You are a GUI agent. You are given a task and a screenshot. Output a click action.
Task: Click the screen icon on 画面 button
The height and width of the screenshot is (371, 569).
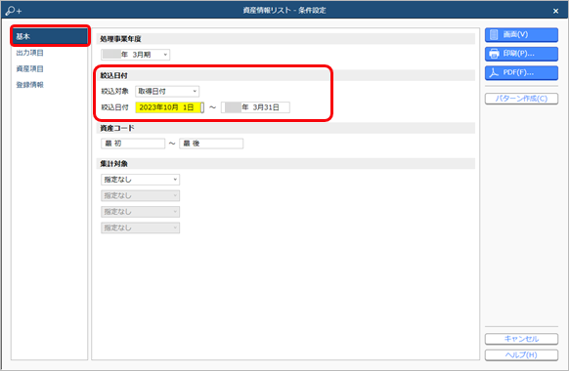coord(494,35)
